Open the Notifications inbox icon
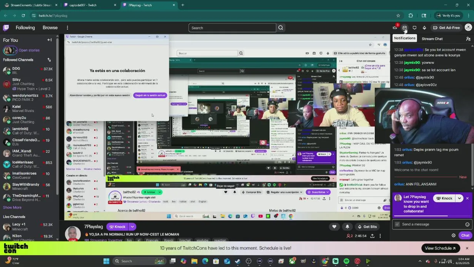Image resolution: width=474 pixels, height=267 pixels. pos(405,28)
